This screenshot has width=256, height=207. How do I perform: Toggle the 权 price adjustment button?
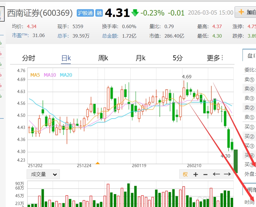(x=185, y=175)
